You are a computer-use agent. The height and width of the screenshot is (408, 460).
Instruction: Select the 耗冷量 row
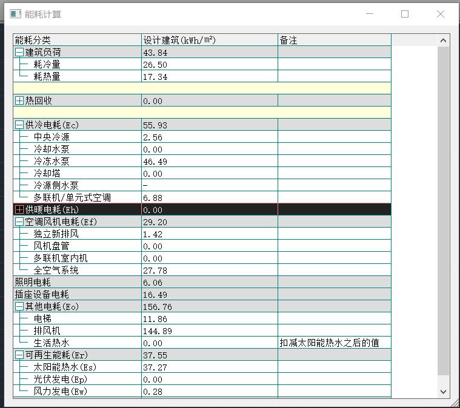[x=47, y=65]
